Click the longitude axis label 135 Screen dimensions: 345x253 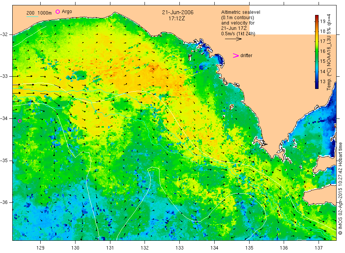249,248
